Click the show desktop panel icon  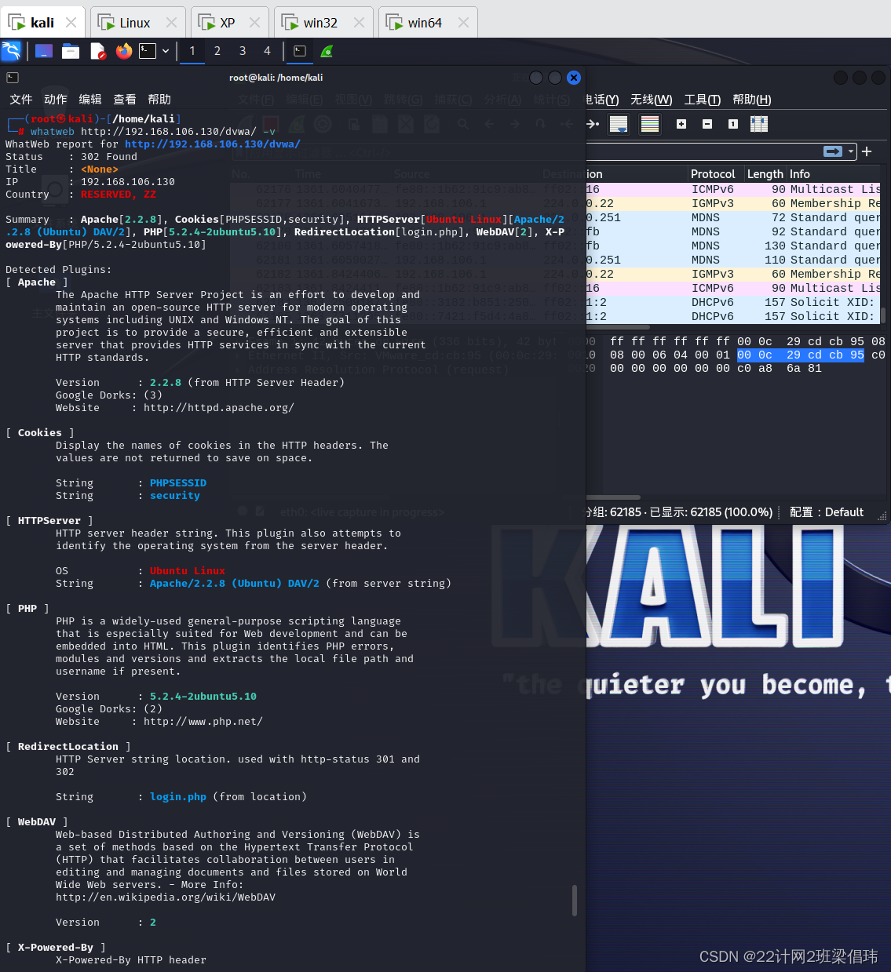[x=44, y=51]
